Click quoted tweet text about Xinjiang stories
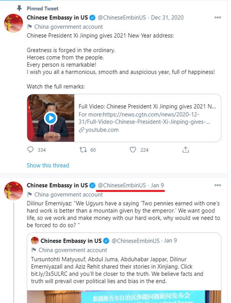 (117, 270)
